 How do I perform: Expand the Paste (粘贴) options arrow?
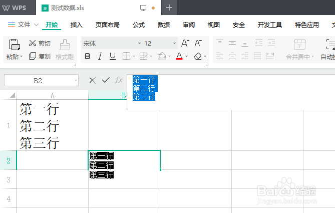[21, 57]
